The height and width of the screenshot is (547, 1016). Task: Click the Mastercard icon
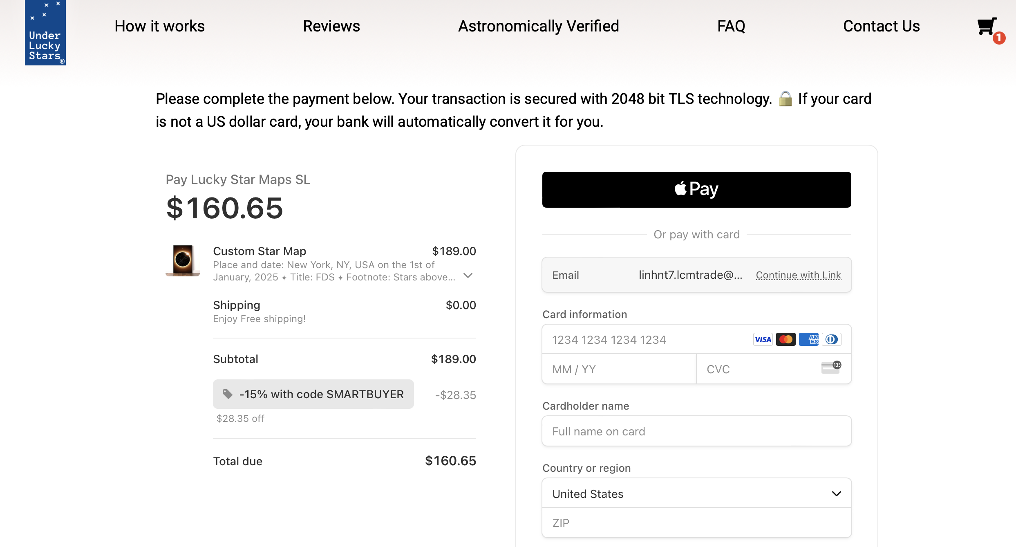[x=785, y=339]
